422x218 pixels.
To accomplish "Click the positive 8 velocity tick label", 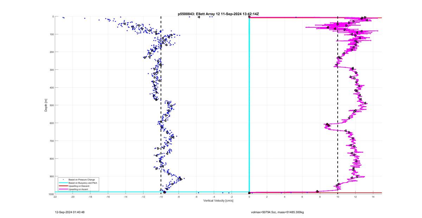I will [x=320, y=197].
